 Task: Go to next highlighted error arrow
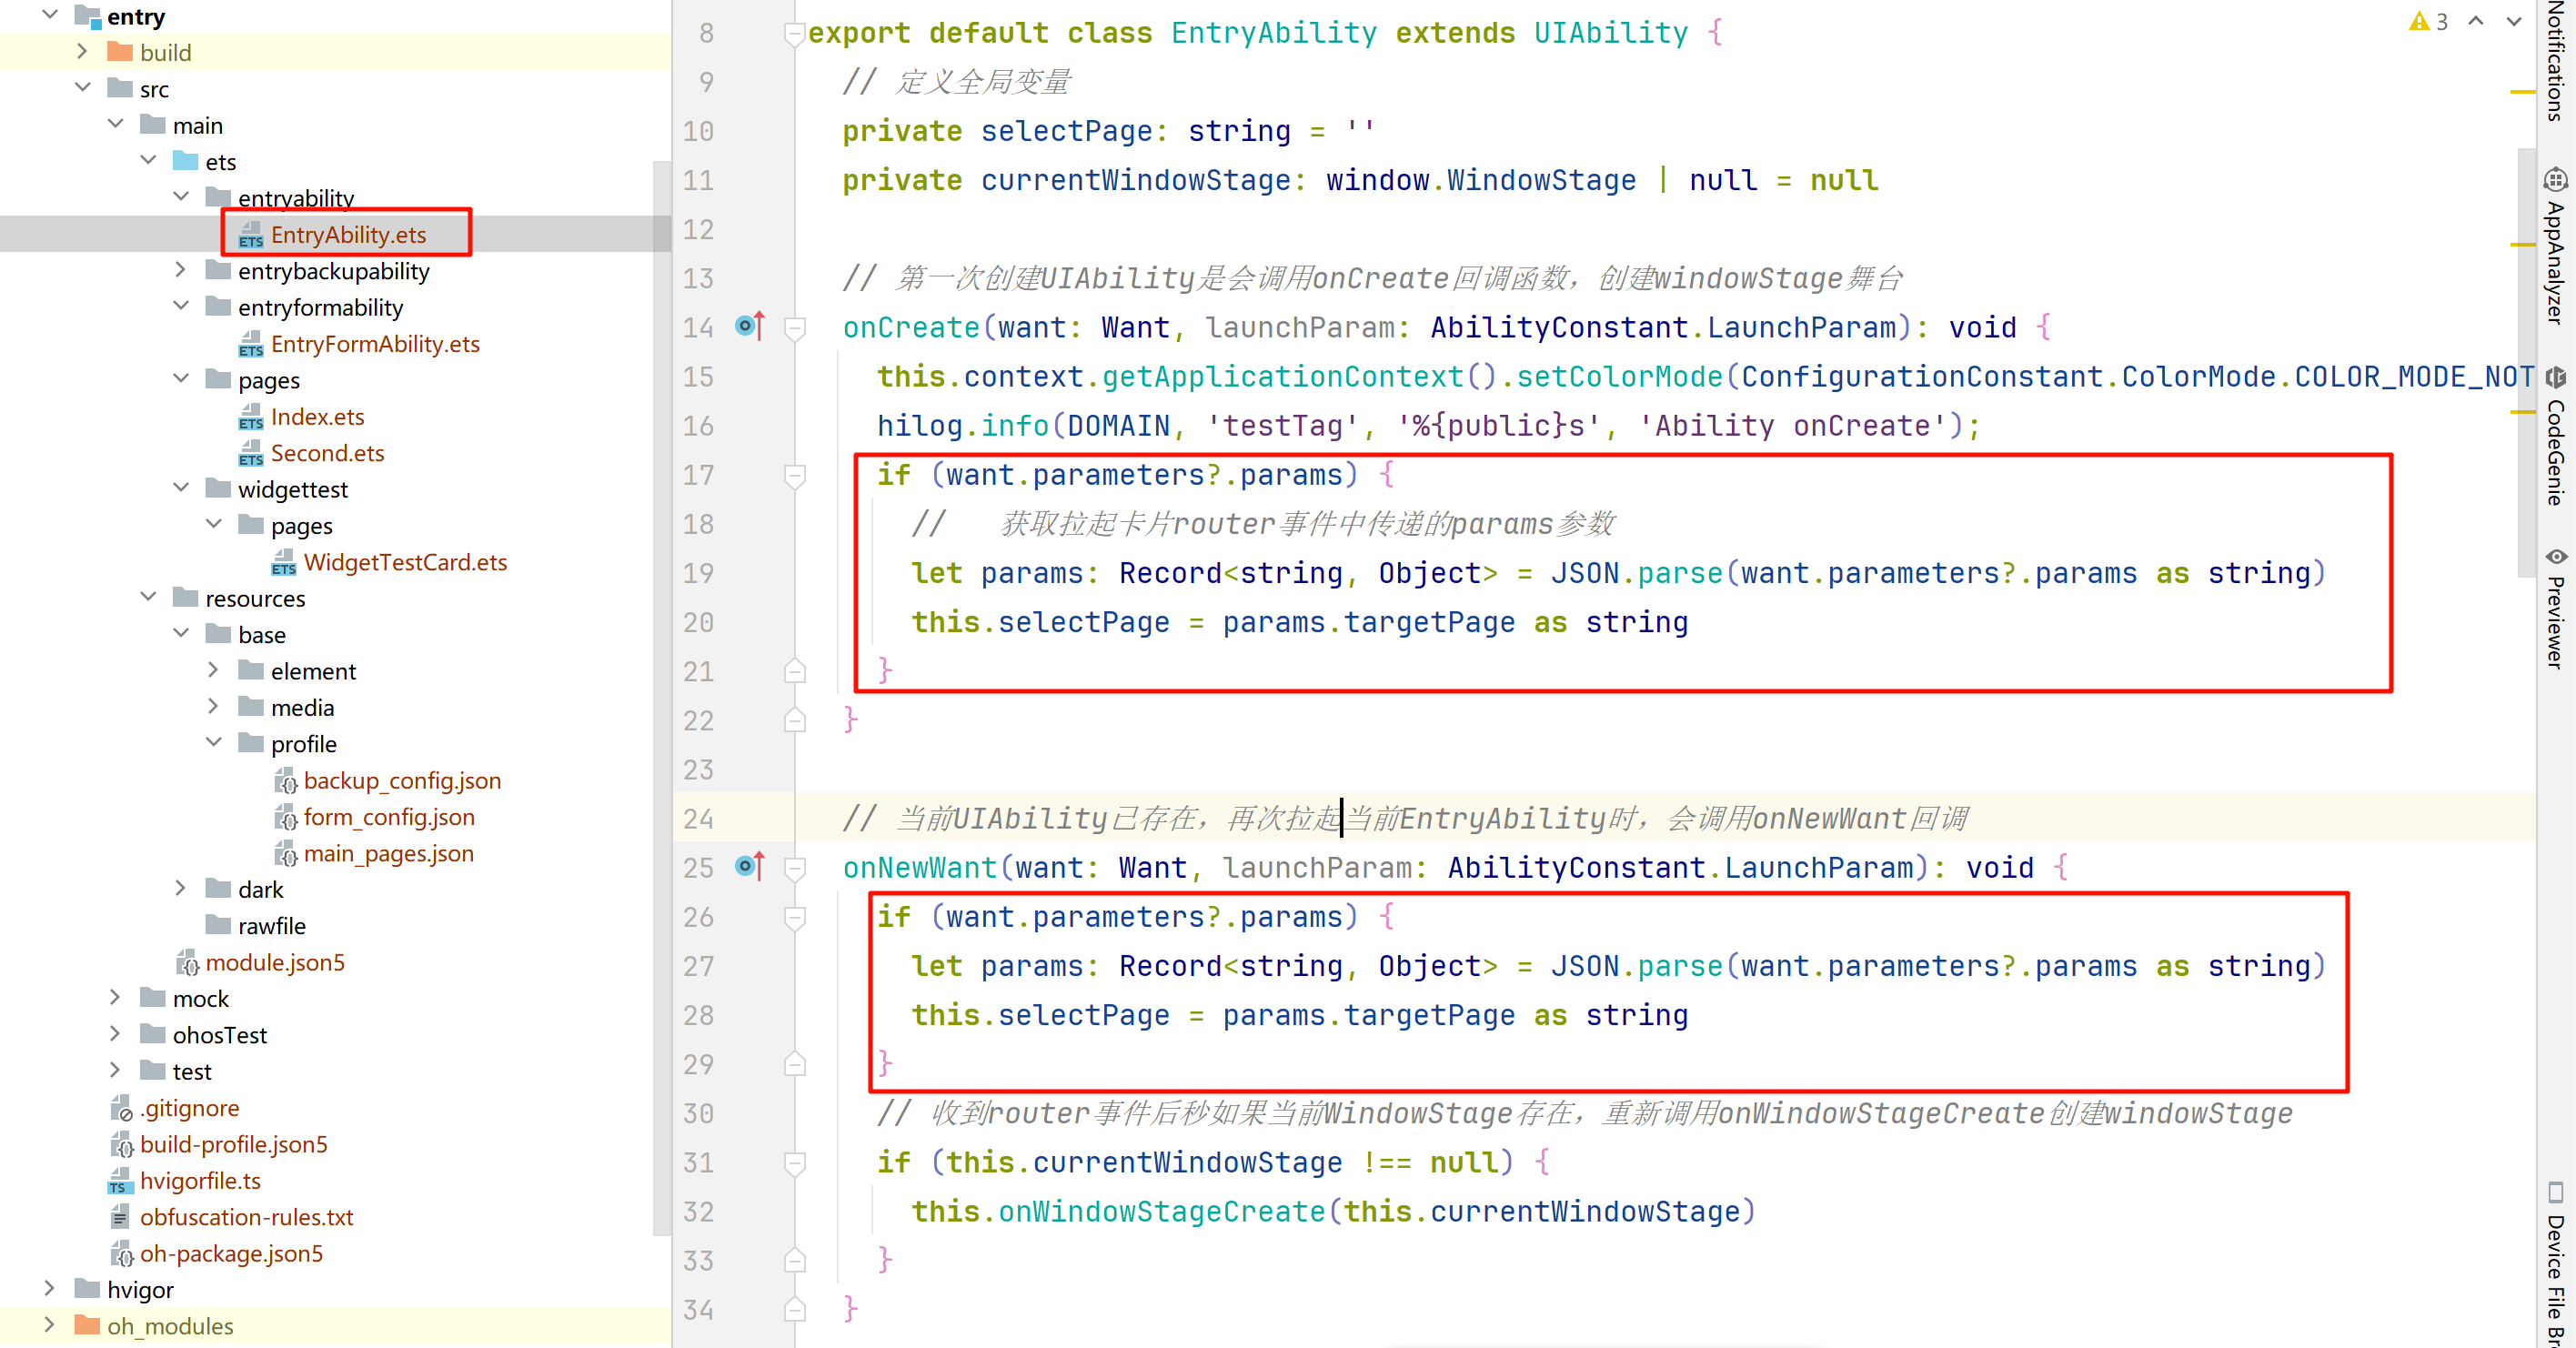pyautogui.click(x=2514, y=21)
